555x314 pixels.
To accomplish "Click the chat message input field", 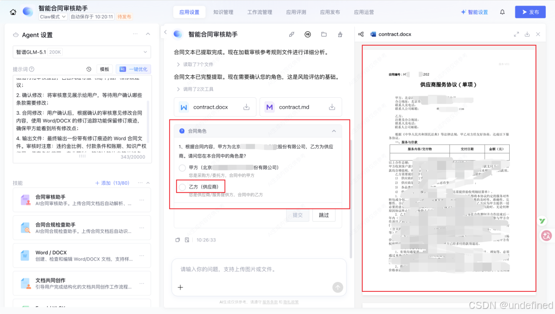I will tap(258, 269).
